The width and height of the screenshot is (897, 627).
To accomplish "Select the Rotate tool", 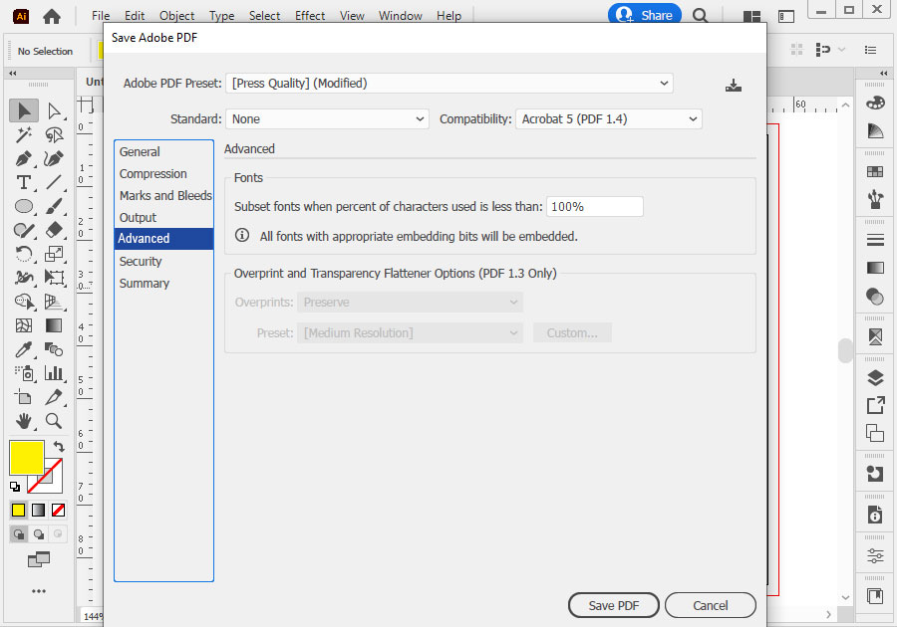I will tap(24, 254).
